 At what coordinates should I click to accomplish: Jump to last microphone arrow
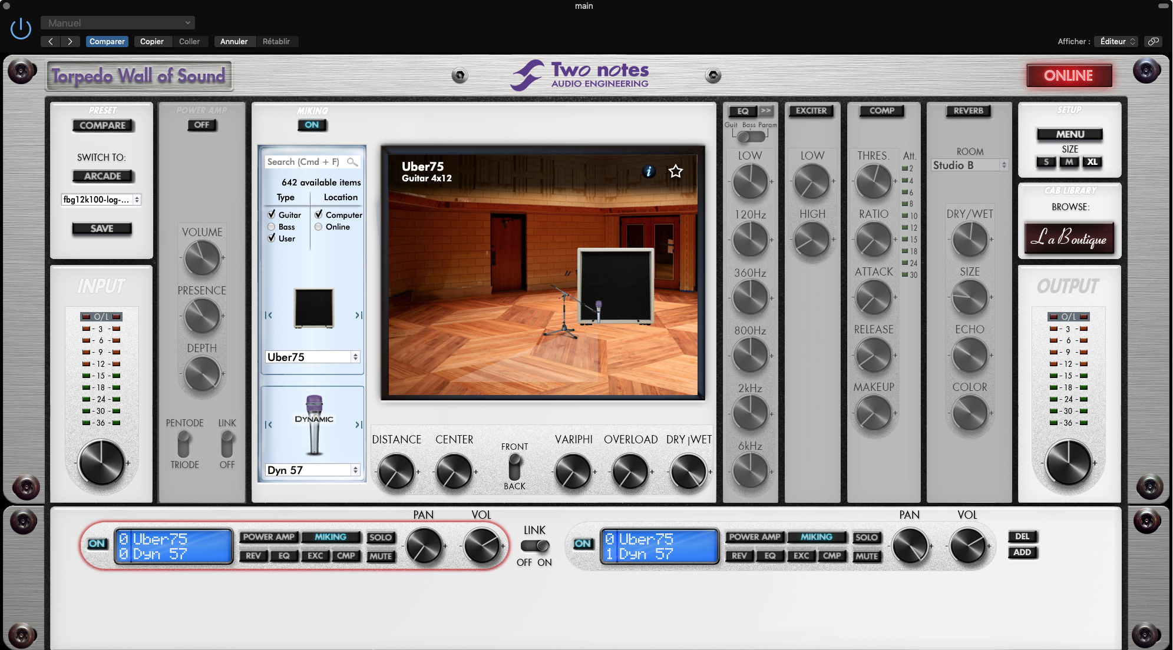pyautogui.click(x=358, y=425)
